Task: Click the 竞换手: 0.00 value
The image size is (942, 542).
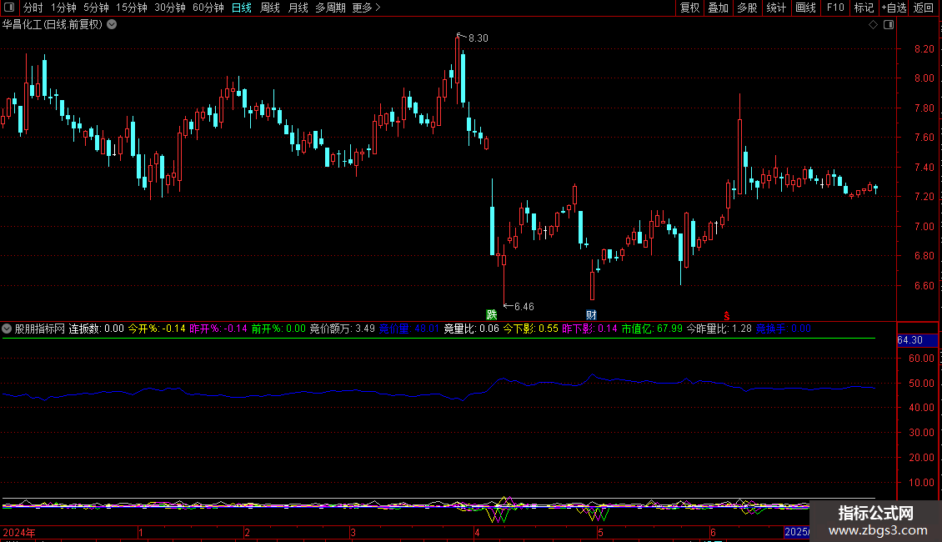Action: (784, 329)
